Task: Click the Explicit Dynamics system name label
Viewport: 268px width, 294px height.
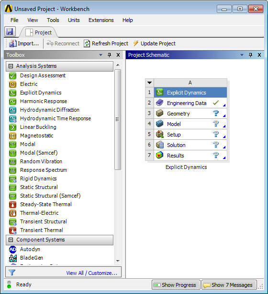Action: [186, 167]
